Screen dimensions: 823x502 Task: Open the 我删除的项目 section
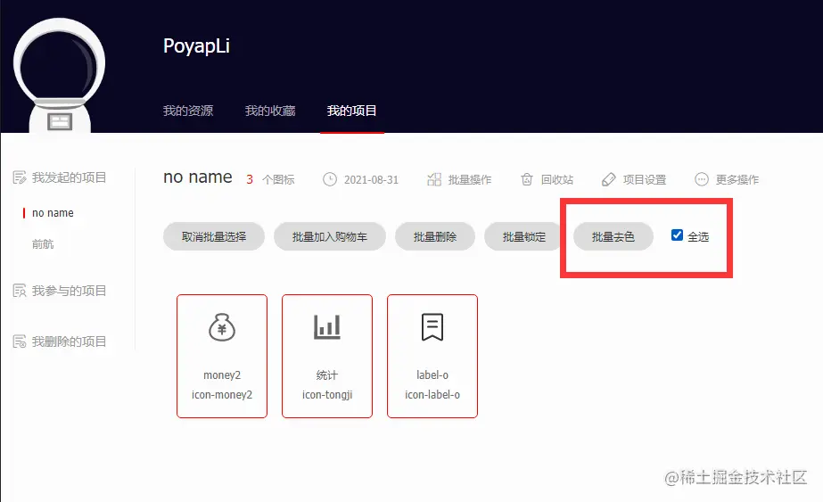(69, 342)
